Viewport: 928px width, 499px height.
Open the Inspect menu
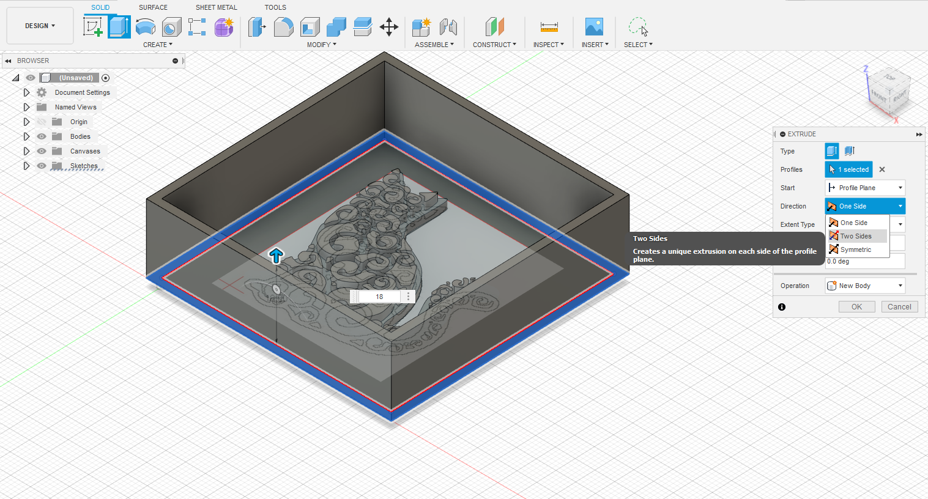549,45
